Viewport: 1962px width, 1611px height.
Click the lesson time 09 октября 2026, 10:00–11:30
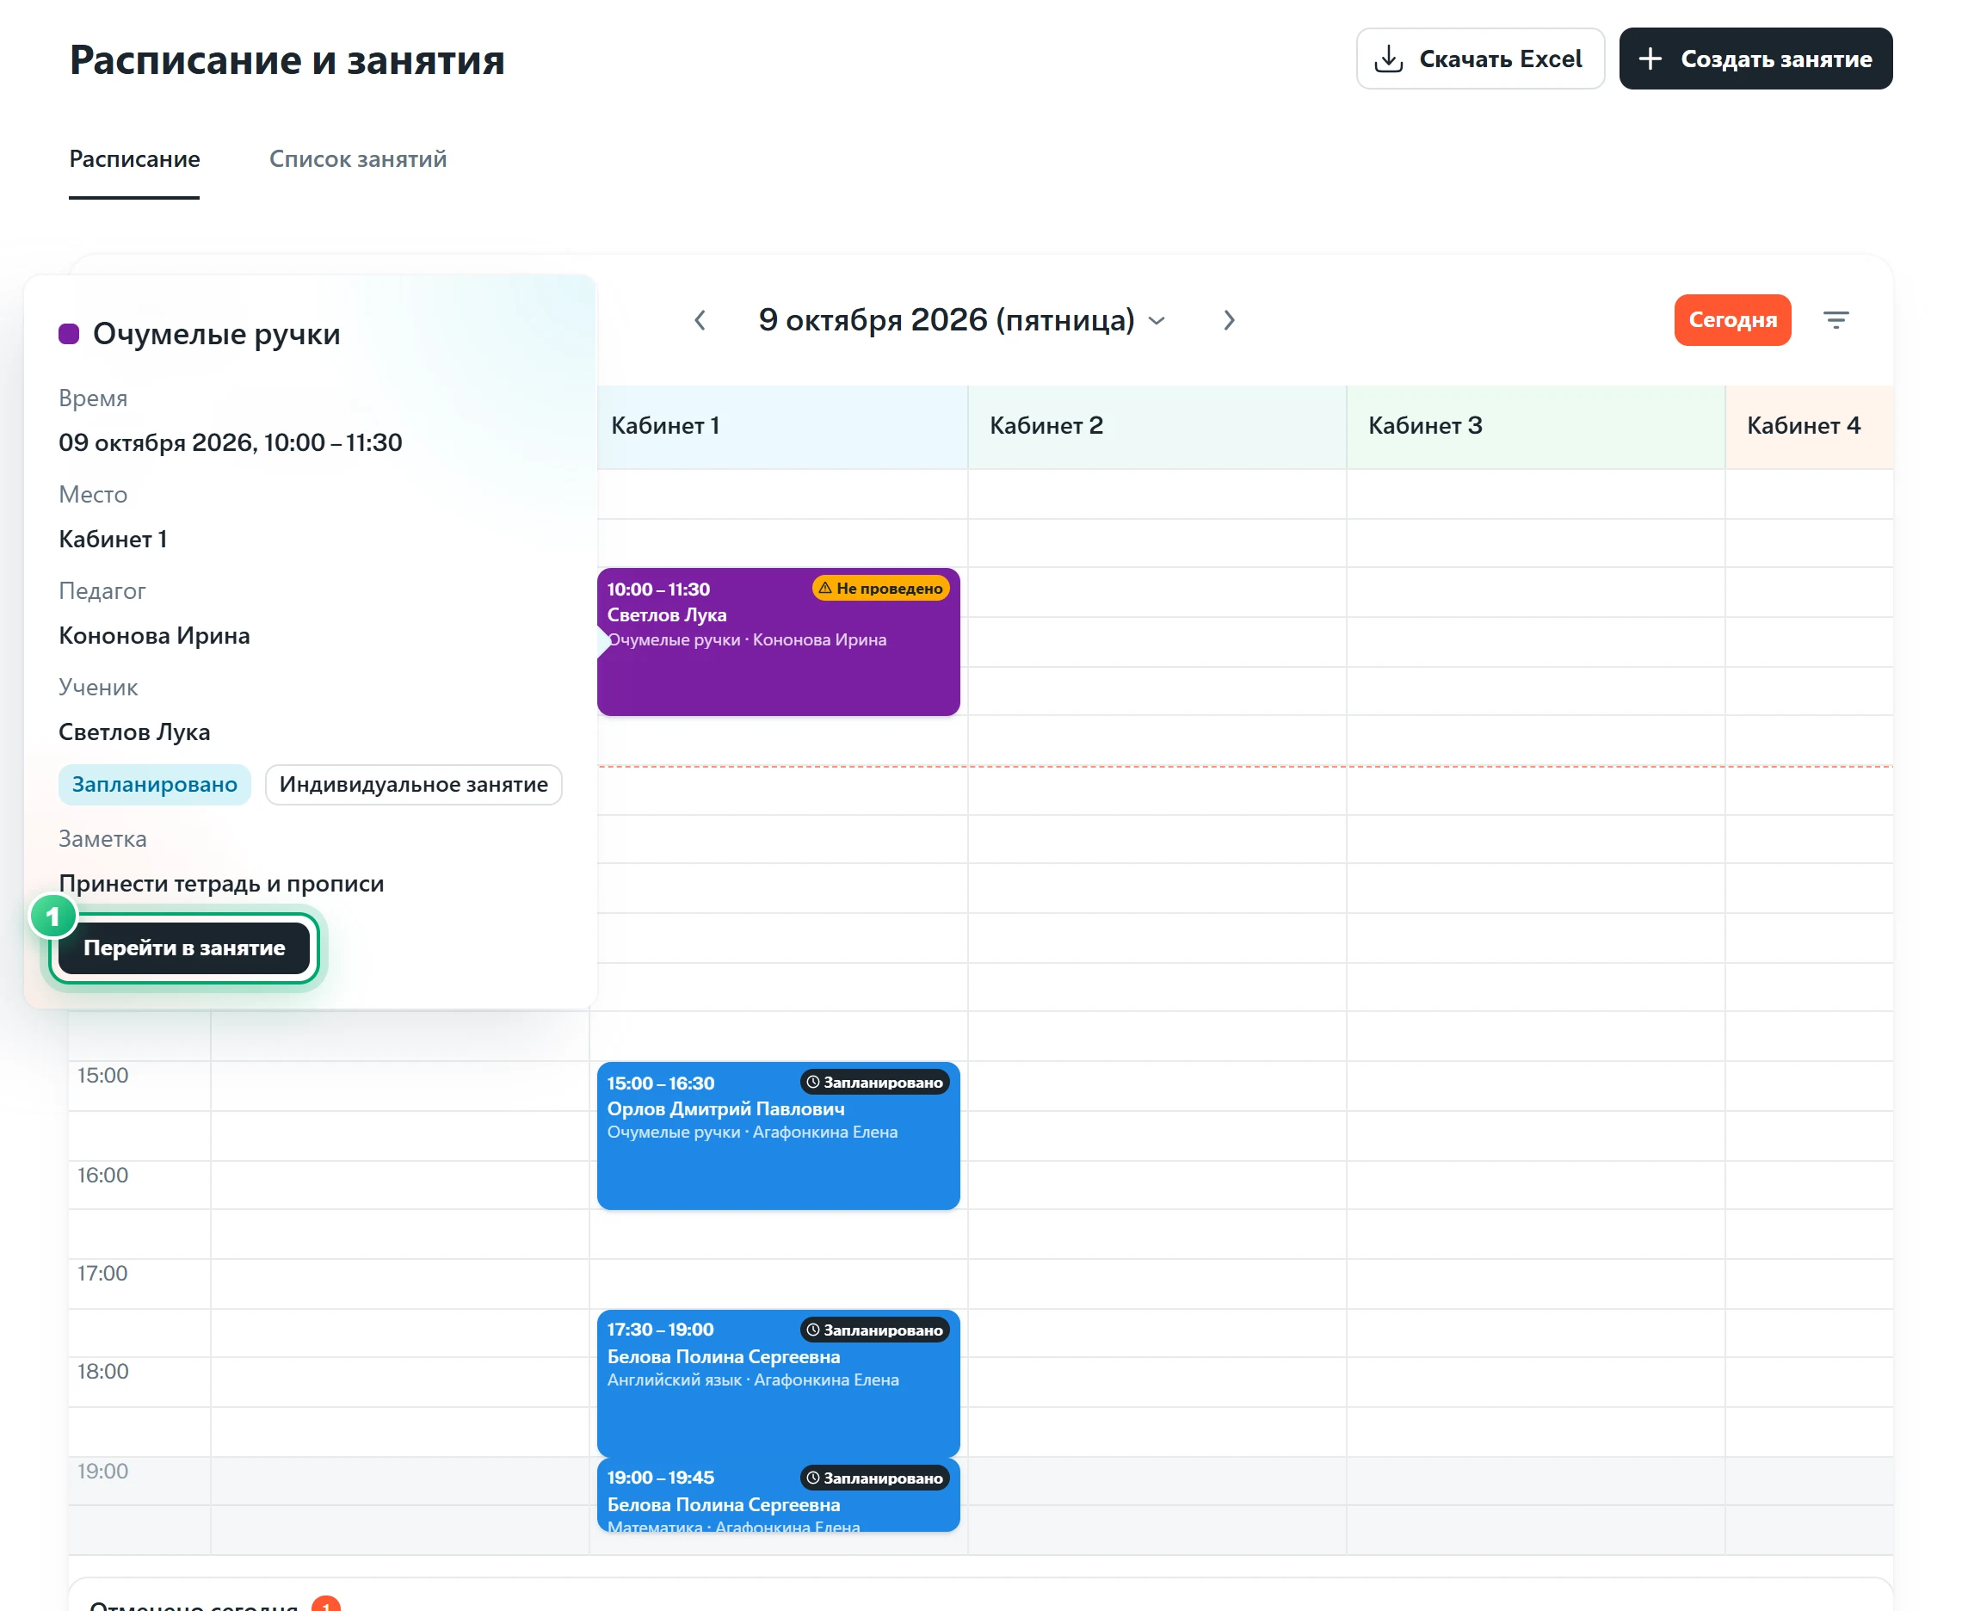pos(230,442)
